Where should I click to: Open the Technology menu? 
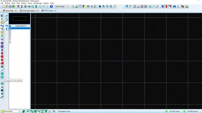click(x=37, y=3)
